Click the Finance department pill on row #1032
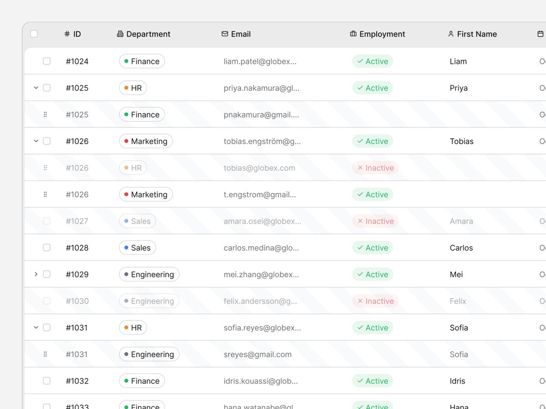The width and height of the screenshot is (546, 409). [x=142, y=381]
